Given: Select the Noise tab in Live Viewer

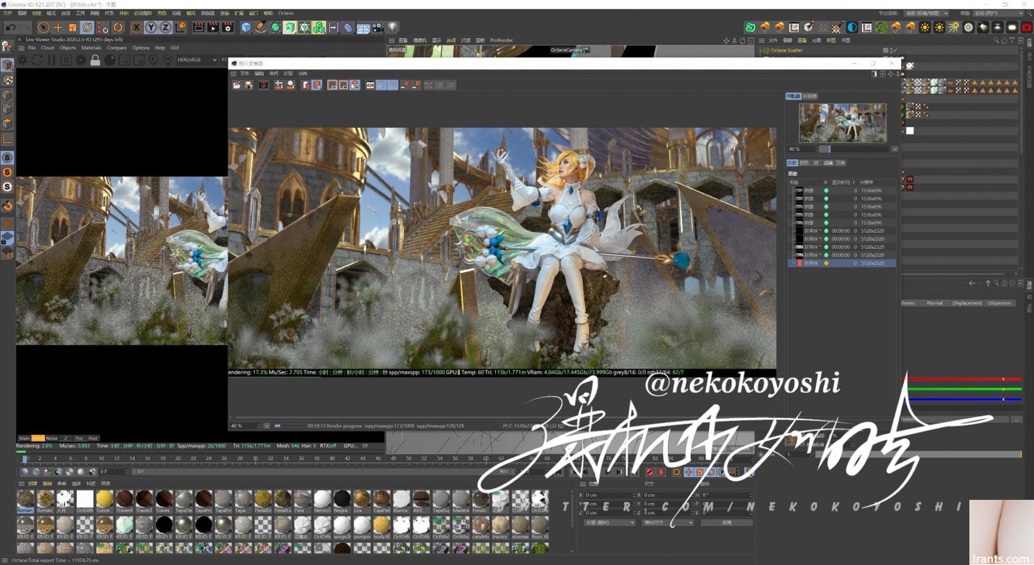Looking at the screenshot, I should point(52,438).
